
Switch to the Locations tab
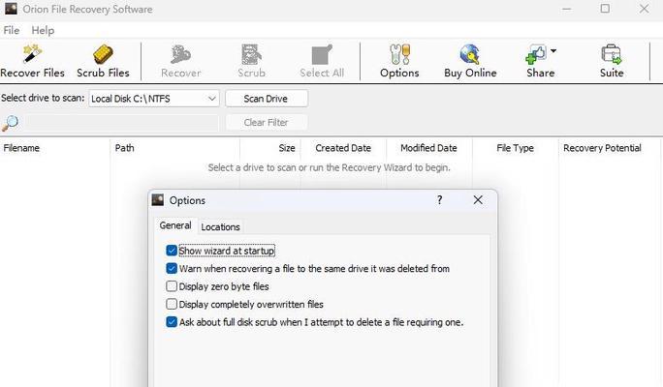click(220, 226)
